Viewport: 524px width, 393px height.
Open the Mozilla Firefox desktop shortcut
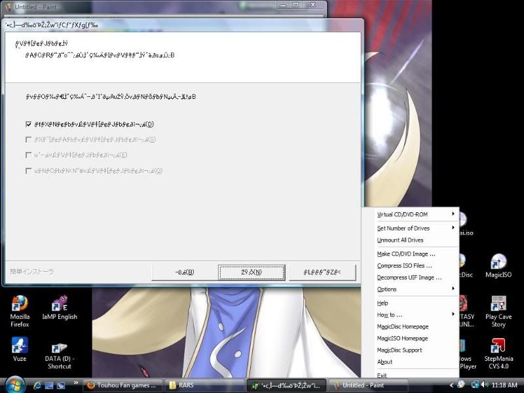20,310
